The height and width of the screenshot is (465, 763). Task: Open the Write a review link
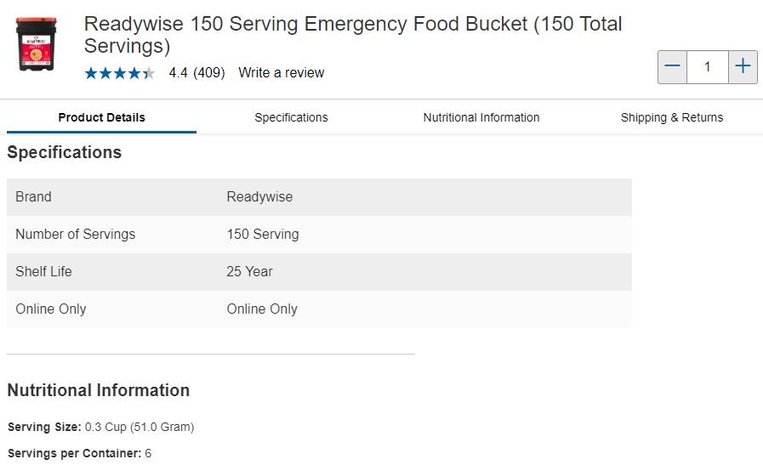[x=281, y=73]
